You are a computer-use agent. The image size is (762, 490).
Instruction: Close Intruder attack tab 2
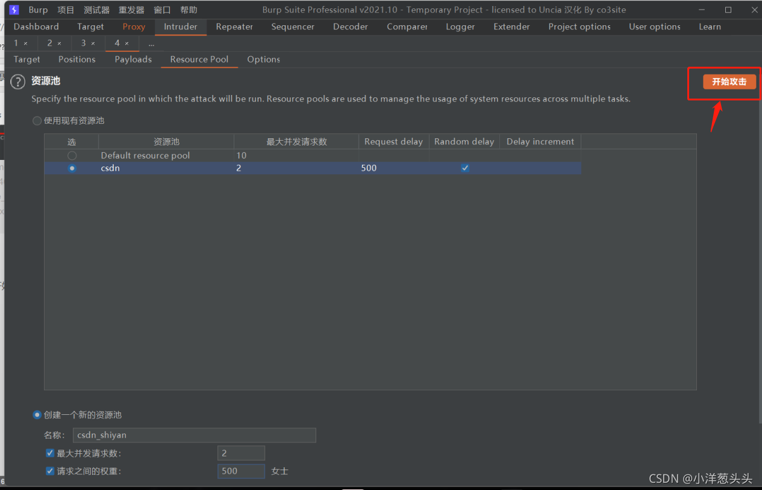click(59, 43)
